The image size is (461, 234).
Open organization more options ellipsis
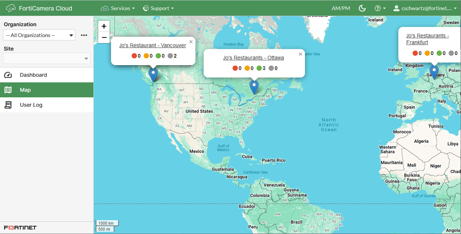click(x=84, y=35)
